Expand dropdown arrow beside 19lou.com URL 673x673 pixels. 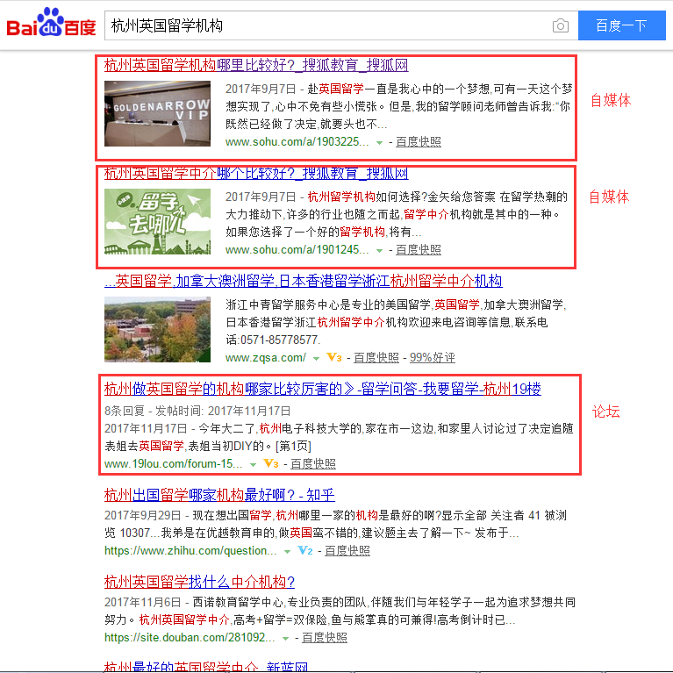(x=254, y=465)
